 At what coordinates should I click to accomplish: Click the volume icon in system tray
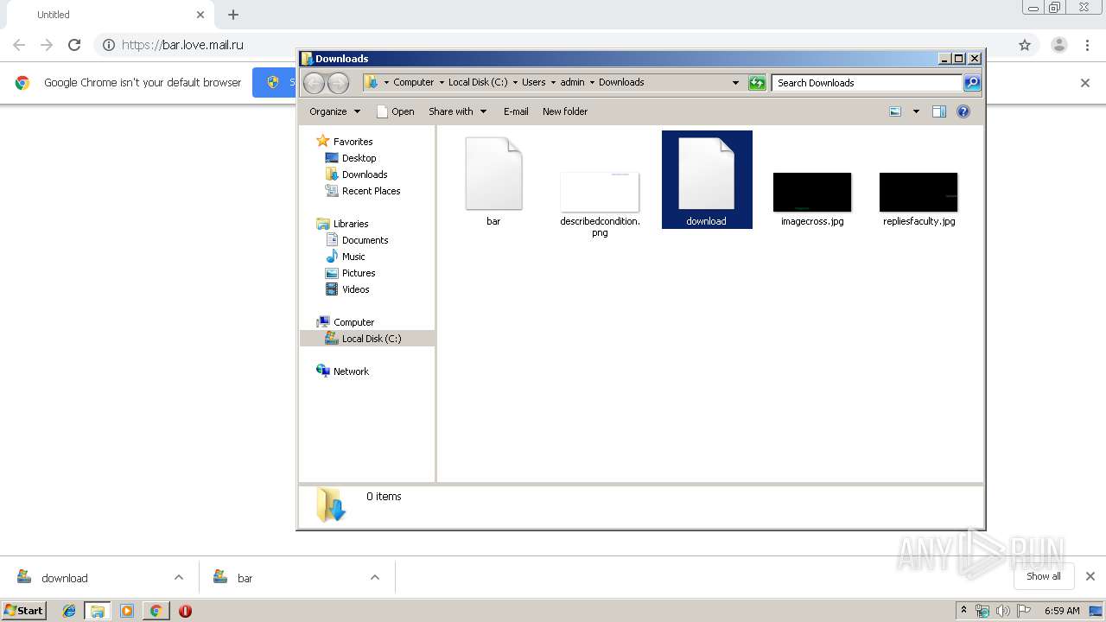[x=1002, y=611]
